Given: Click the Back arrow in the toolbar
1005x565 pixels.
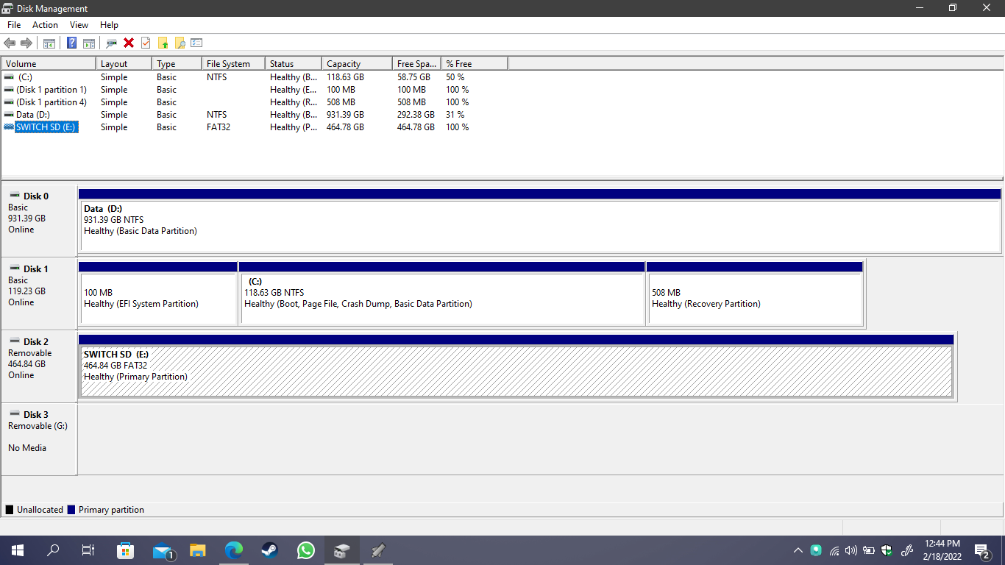Looking at the screenshot, I should [x=10, y=43].
